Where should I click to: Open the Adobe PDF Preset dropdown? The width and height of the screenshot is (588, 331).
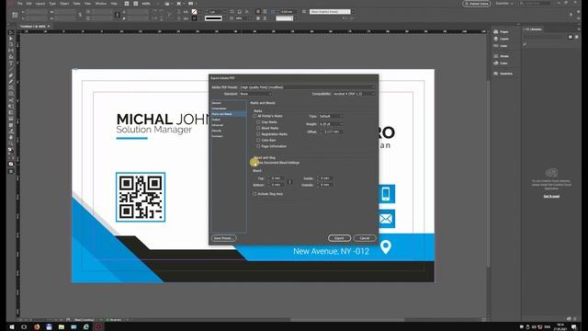click(x=307, y=87)
